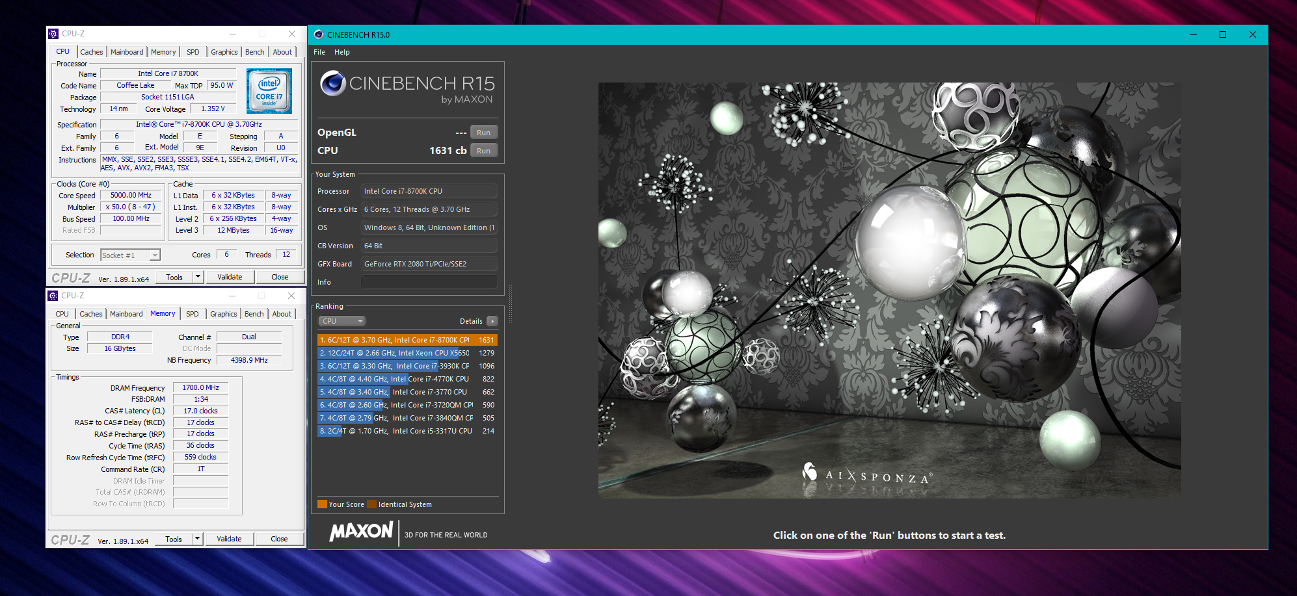
Task: Click the Cinebench logo icon in title bar
Action: click(x=318, y=35)
